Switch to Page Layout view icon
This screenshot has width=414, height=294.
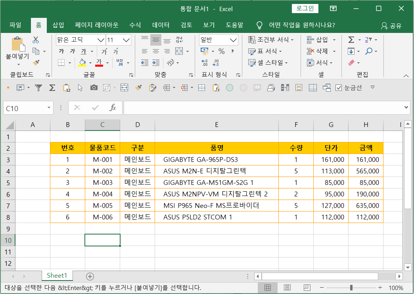(x=287, y=288)
